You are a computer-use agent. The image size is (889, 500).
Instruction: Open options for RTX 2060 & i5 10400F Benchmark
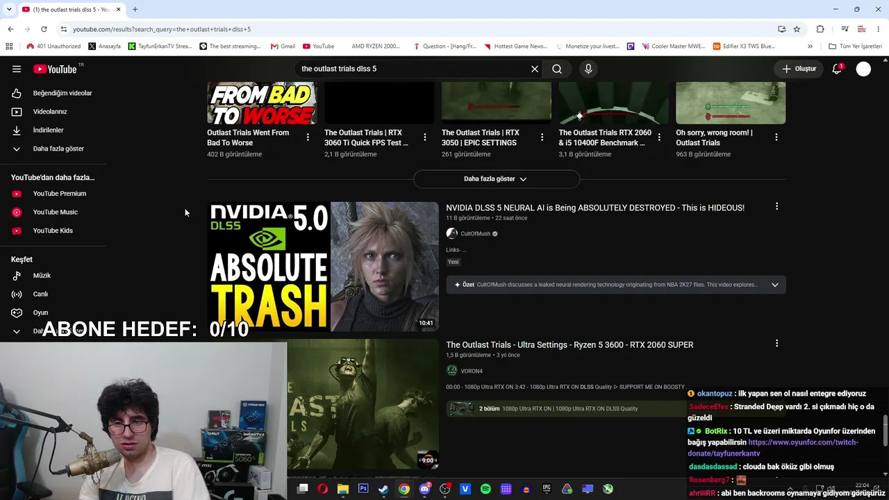[659, 137]
